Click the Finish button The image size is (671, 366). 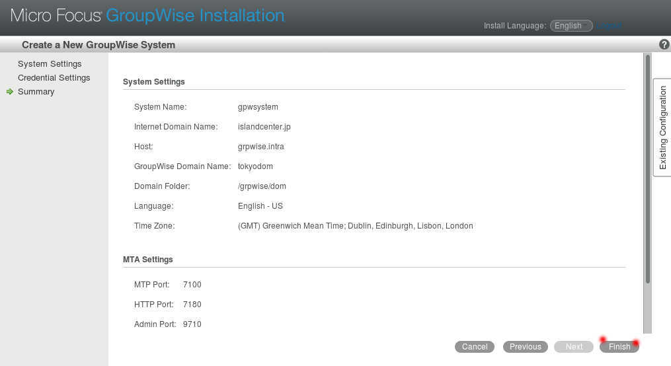pyautogui.click(x=619, y=347)
